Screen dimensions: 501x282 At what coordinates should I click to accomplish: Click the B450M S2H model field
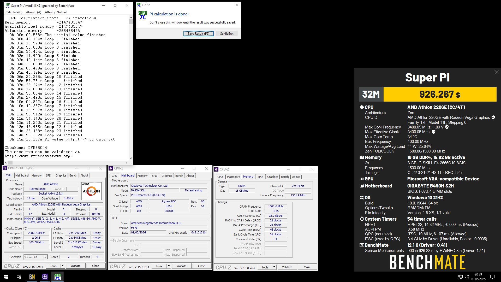coord(155,190)
